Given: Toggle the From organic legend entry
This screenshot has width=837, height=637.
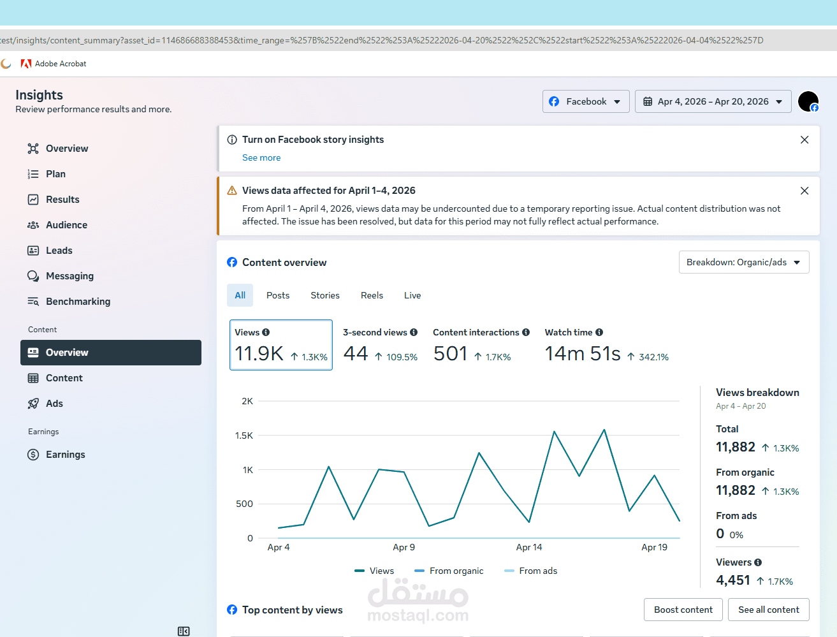Looking at the screenshot, I should click(x=449, y=571).
